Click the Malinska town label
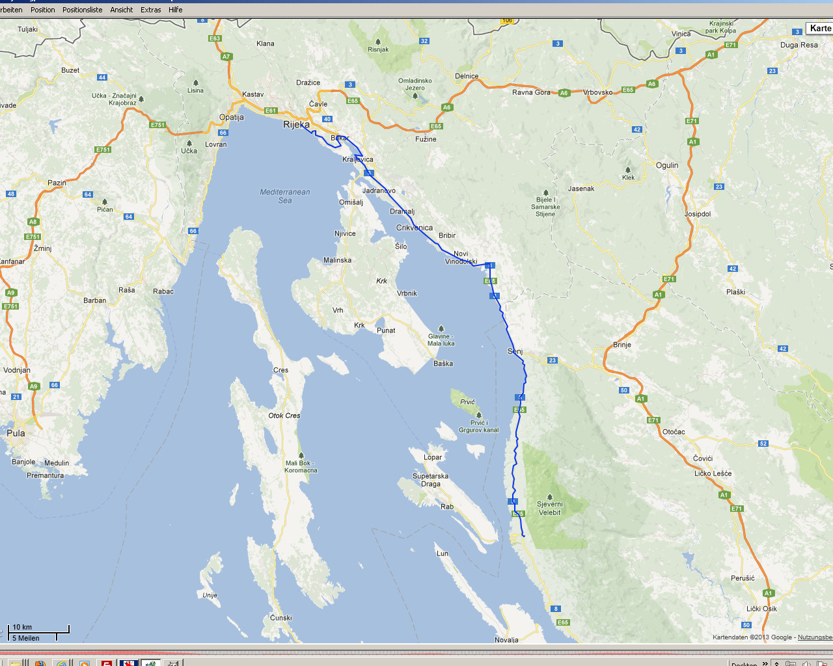This screenshot has height=666, width=833. pos(337,260)
